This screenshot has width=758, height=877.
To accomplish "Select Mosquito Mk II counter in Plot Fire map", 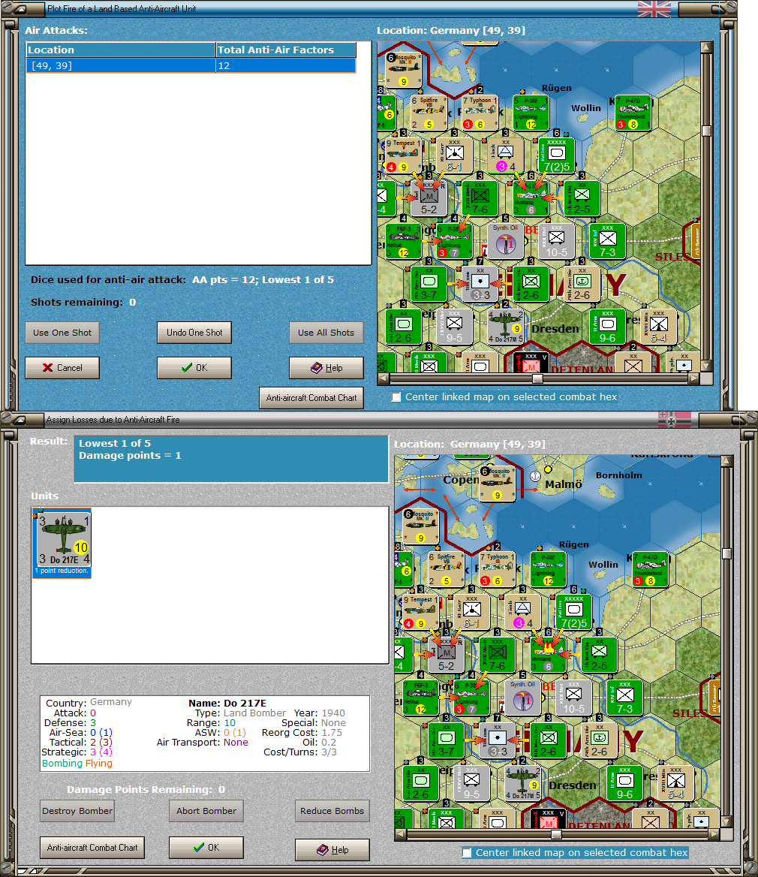I will coord(403,70).
